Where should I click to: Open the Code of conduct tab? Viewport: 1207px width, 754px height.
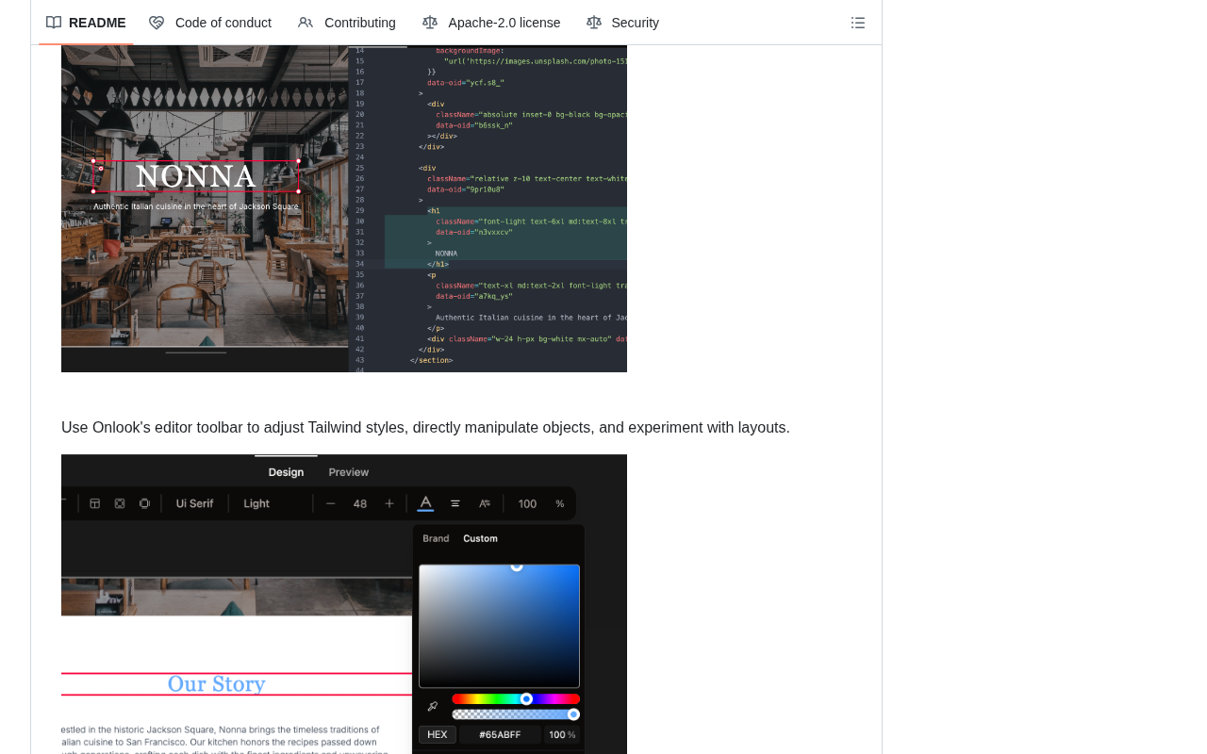(x=210, y=23)
